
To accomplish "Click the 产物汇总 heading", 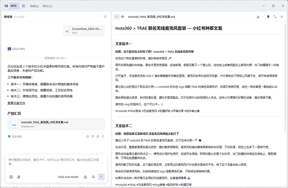I will point(14,114).
